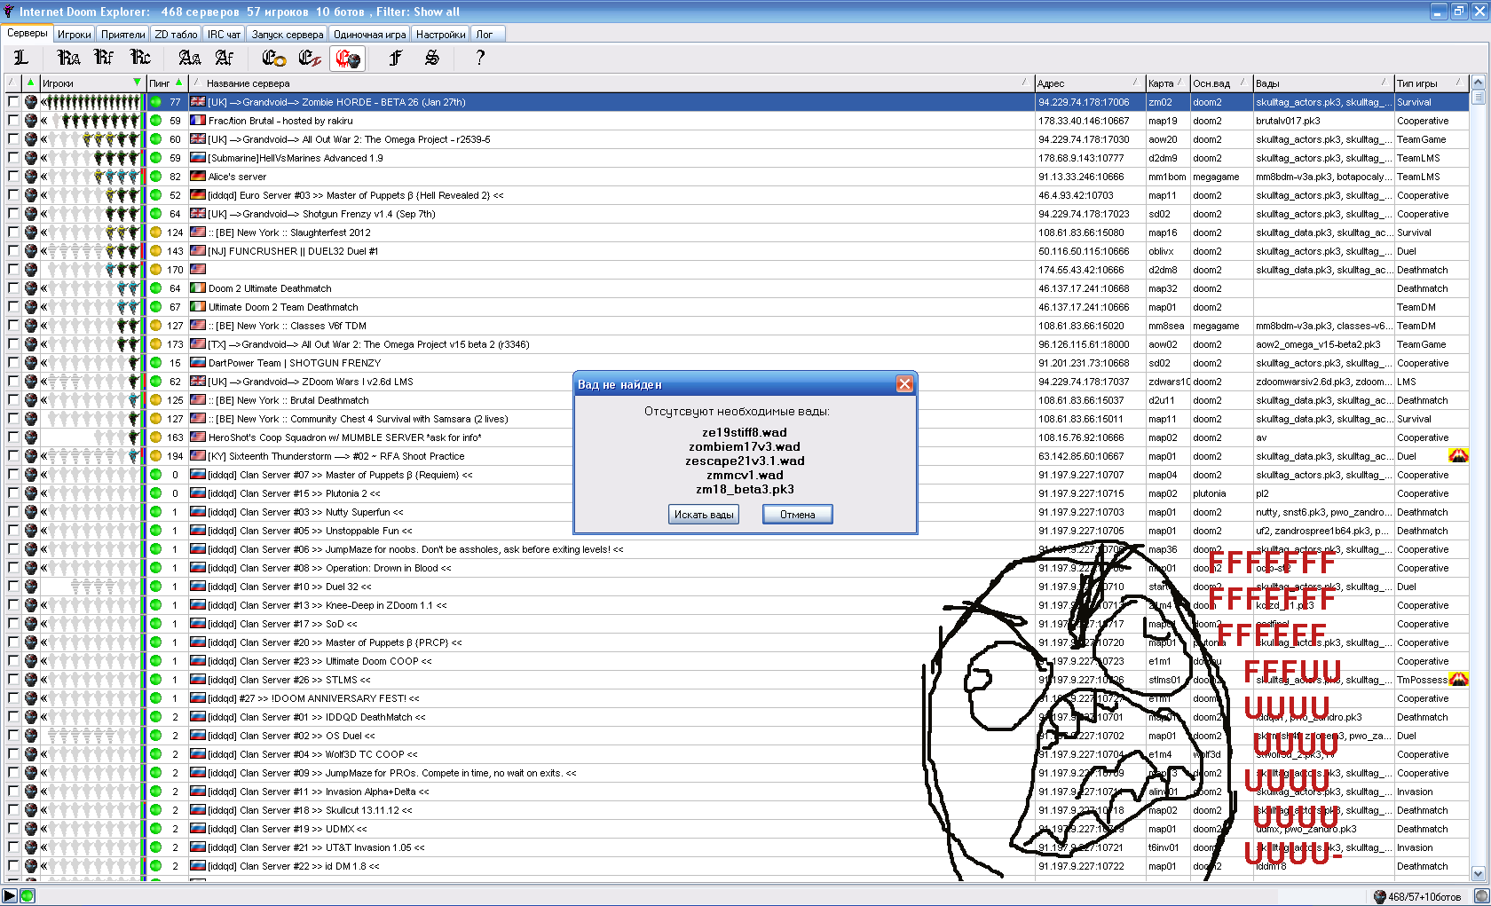This screenshot has width=1491, height=906.
Task: Select the 'Aa' toolbar icon
Action: coord(189,58)
